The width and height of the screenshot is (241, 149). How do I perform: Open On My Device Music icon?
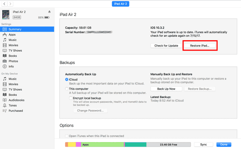pyautogui.click(x=5, y=79)
